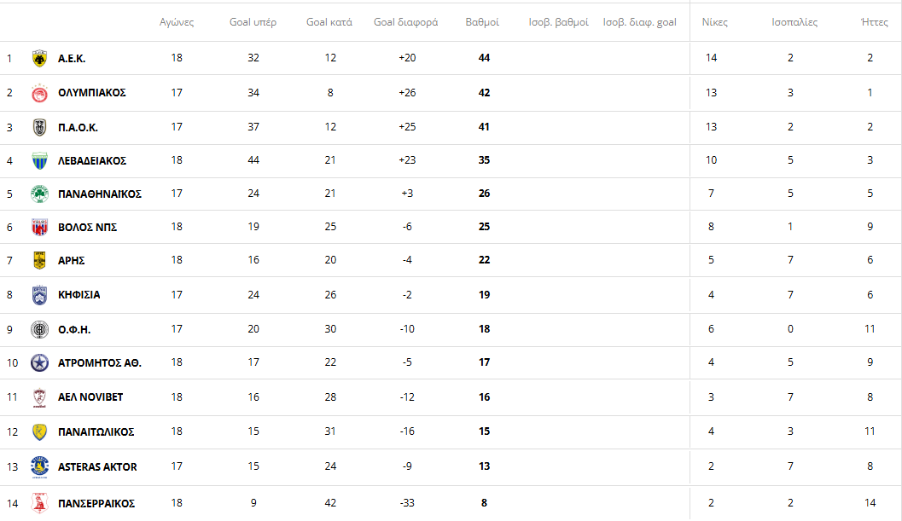
Task: Click the Asteras Aktor team badge
Action: click(39, 466)
